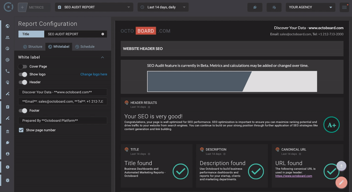This screenshot has height=192, width=352.
Task: Click the WEBSITE HEADER SEO heading
Action: [x=143, y=49]
